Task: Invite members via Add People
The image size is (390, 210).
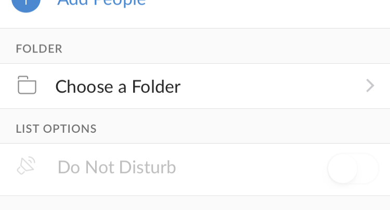Action: point(101,3)
